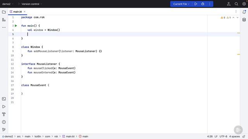Screen dimensions: 248x139
Task: Click 'MouseListener' in interface declaration
Action: [x=46, y=64]
